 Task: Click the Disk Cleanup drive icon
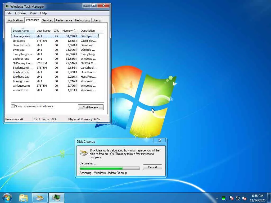click(84, 153)
